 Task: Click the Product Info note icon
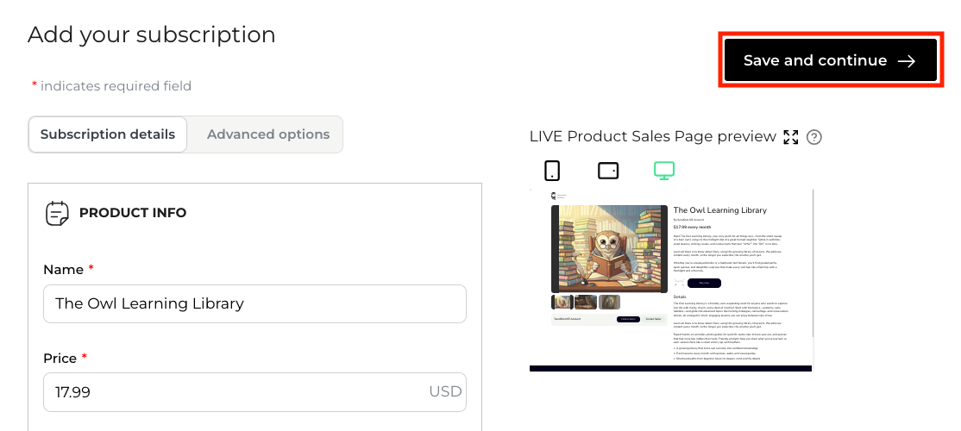57,213
